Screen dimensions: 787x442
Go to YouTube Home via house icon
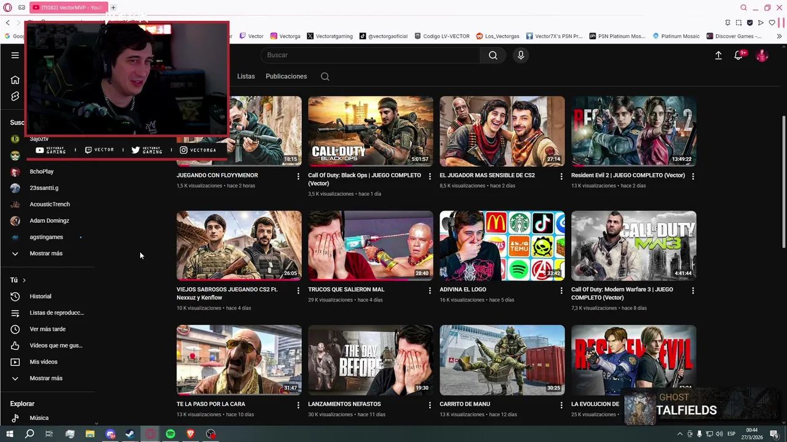15,80
